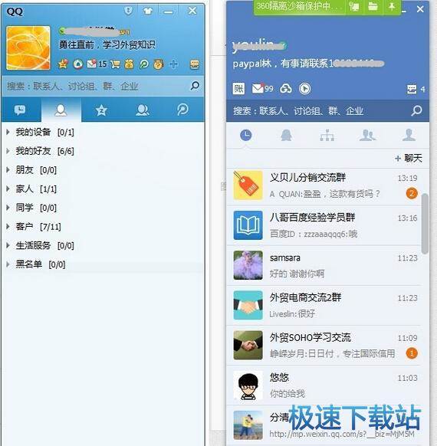Image resolution: width=437 pixels, height=446 pixels.
Task: Open 外贸SOHO学习交流 conversation
Action: 324,346
